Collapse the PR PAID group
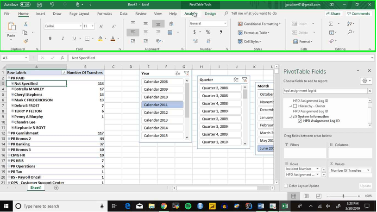377x212 pixels. pos(9,78)
